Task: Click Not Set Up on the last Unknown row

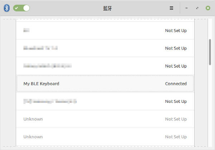Action: click(x=176, y=137)
